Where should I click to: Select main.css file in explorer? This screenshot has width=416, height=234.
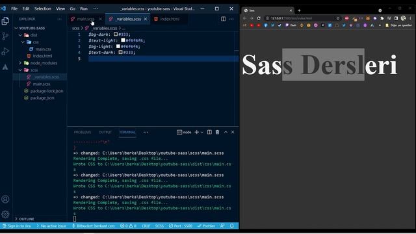(43, 49)
